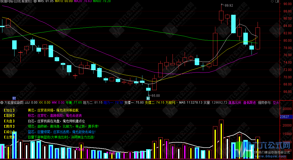The height and width of the screenshot is (160, 293).
Task: Click the MA10: 80.89 label
Action: 64,1
